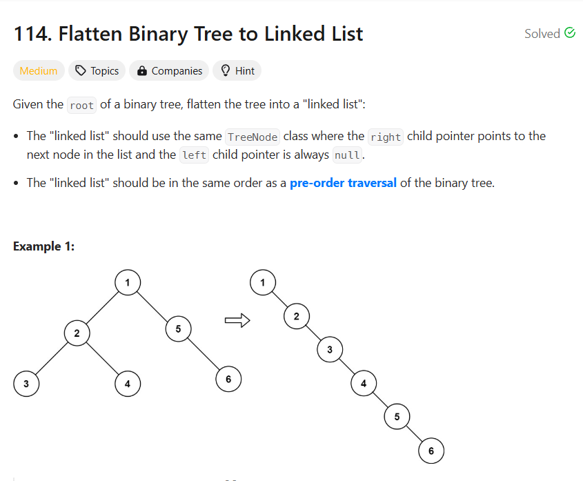
Task: Open the Topics tag section
Action: pyautogui.click(x=97, y=70)
